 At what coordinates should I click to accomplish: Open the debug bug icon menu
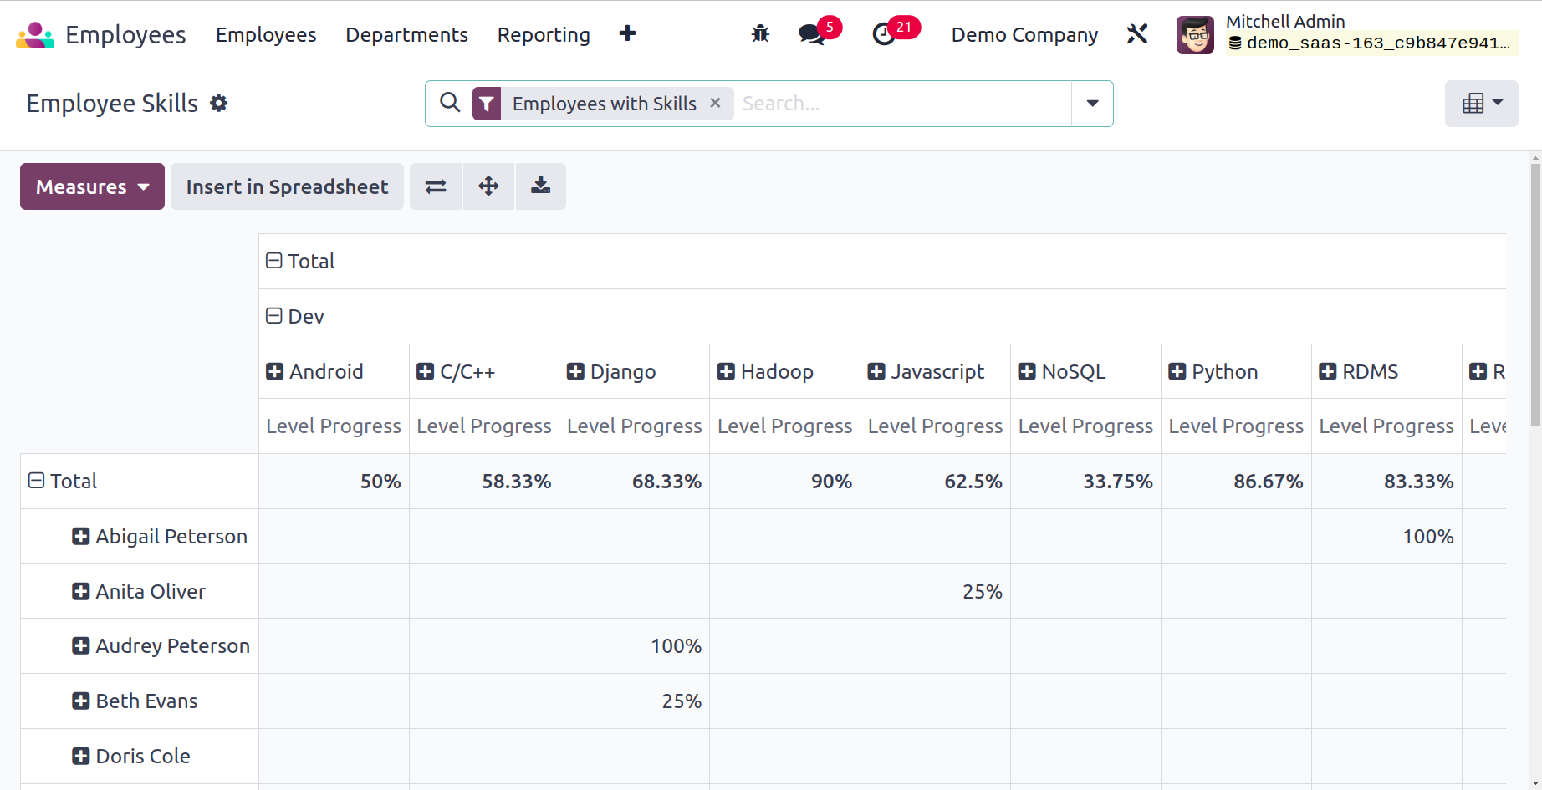click(x=760, y=34)
